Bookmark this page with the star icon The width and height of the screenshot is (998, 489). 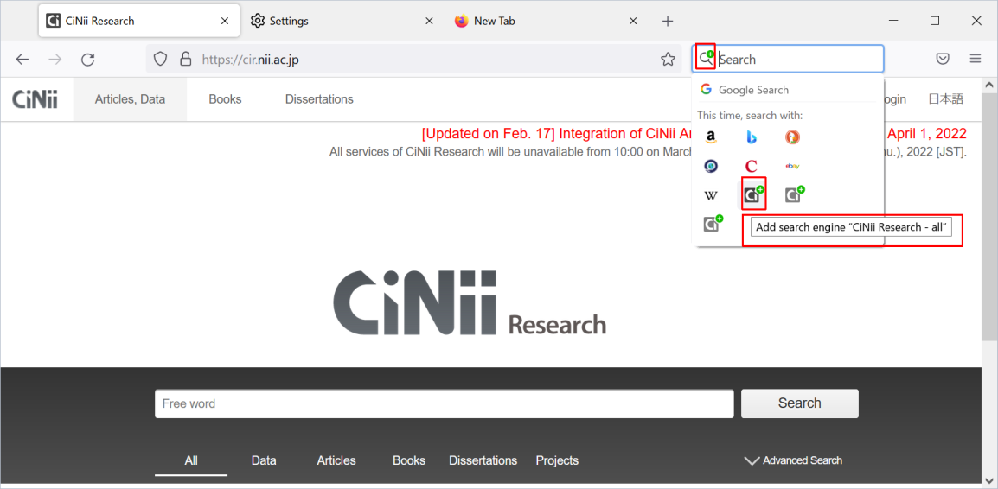click(668, 59)
